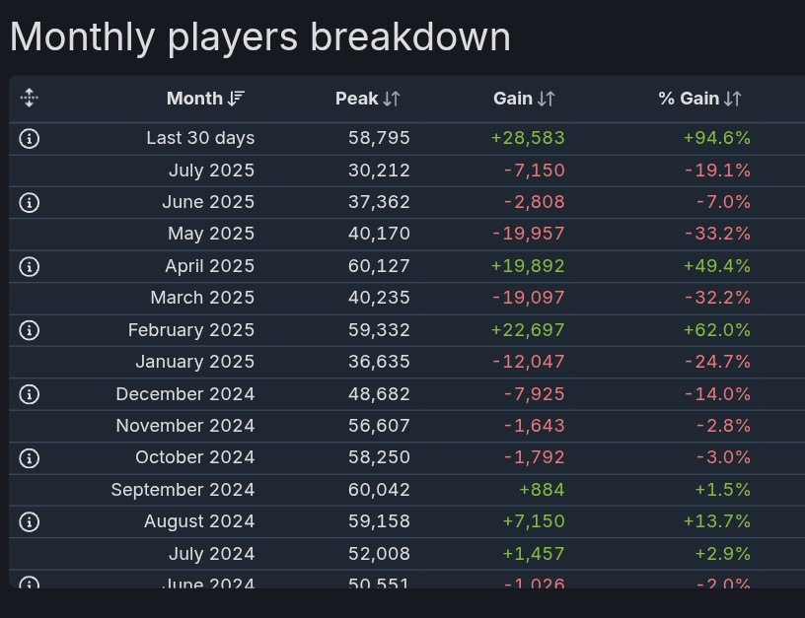Screen dimensions: 805x618
Task: Click Last 30 days percent gain +94.6%
Action: (x=716, y=139)
